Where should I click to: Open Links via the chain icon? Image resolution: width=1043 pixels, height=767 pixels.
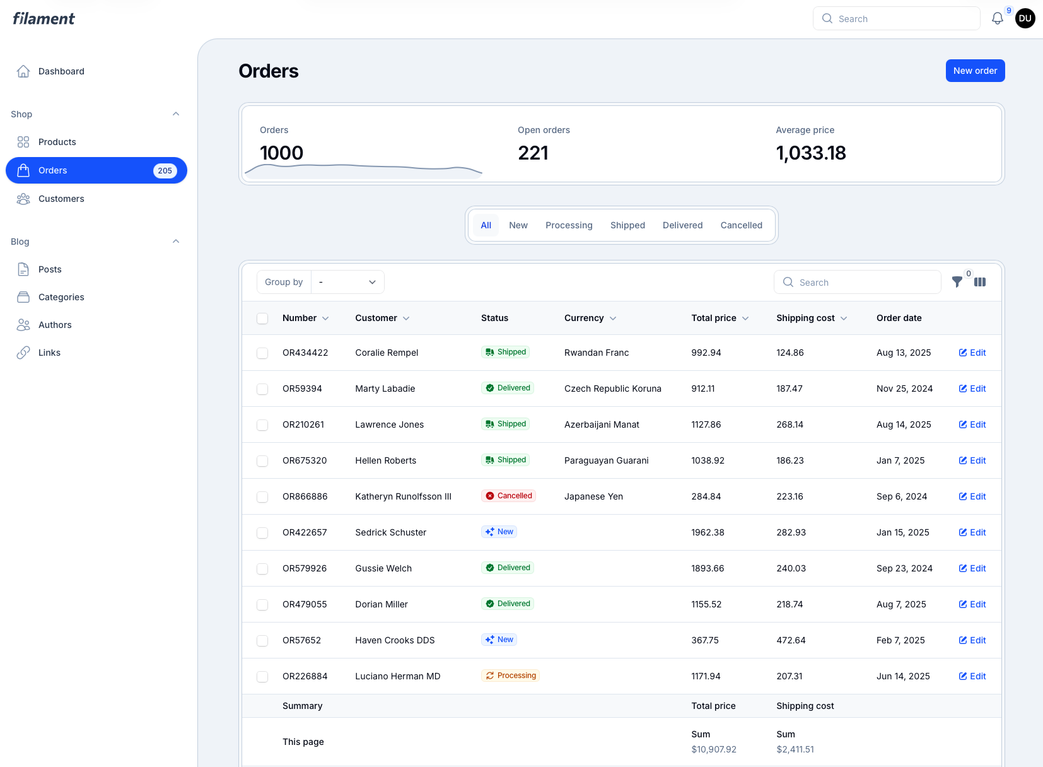[23, 353]
